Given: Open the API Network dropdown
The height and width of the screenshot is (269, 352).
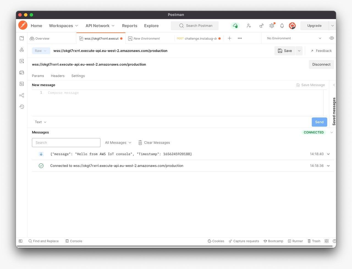Looking at the screenshot, I should tap(100, 26).
